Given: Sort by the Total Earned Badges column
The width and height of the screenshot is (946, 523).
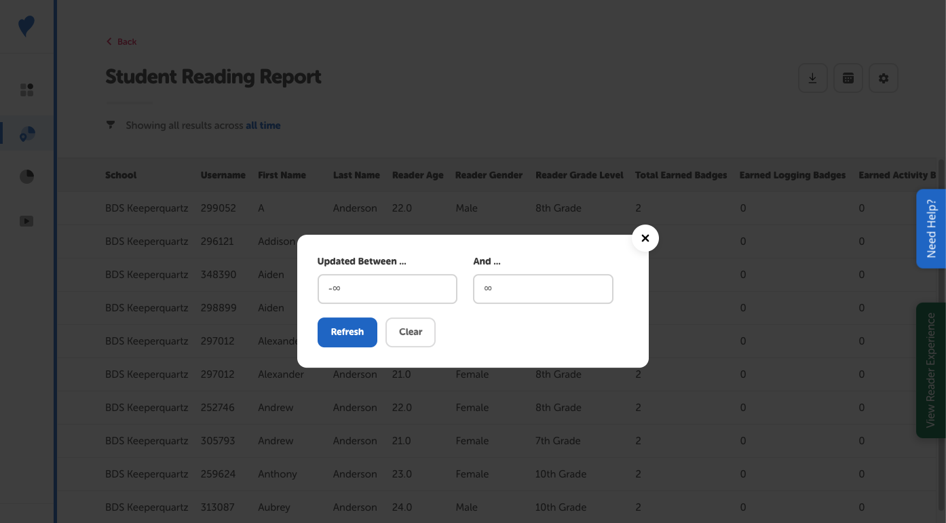Looking at the screenshot, I should 681,174.
